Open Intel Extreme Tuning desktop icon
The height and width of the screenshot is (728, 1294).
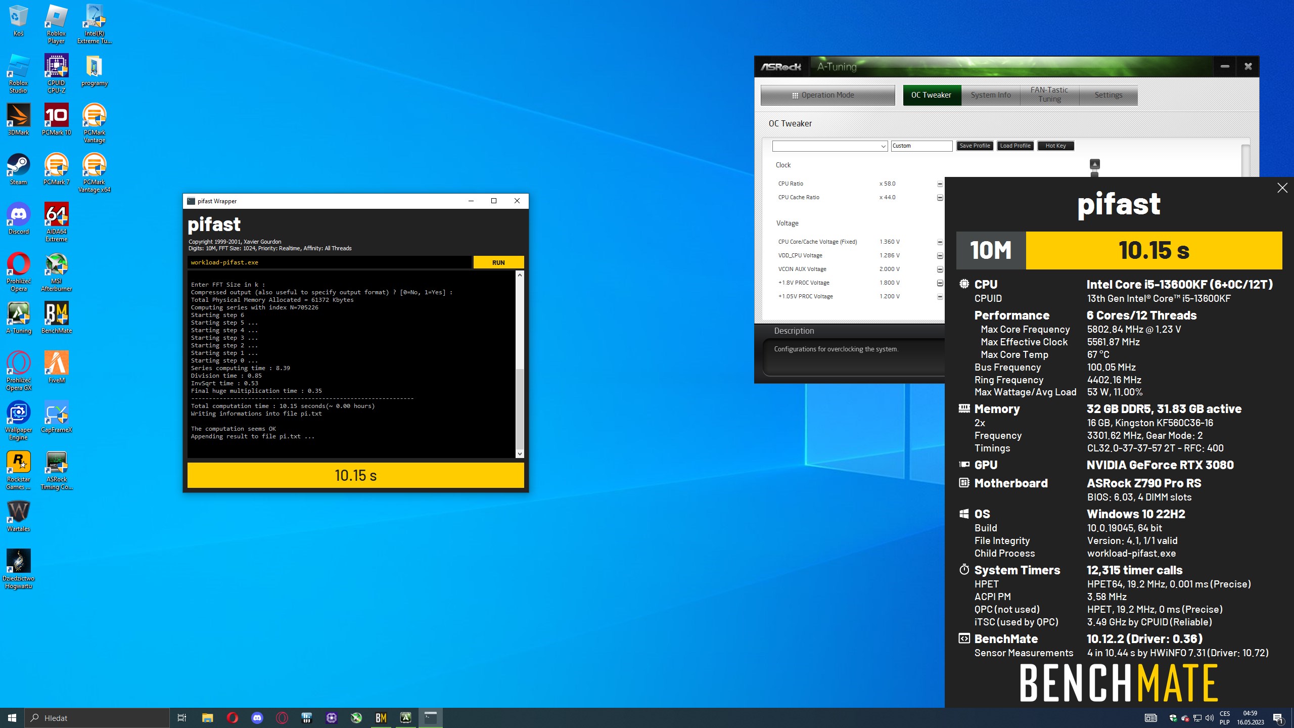click(x=95, y=24)
